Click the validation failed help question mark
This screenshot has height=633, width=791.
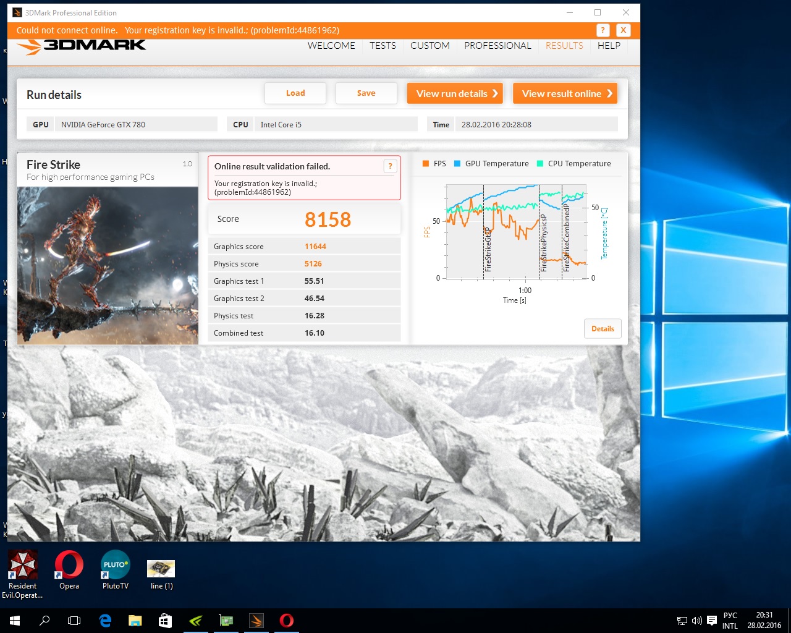[390, 166]
